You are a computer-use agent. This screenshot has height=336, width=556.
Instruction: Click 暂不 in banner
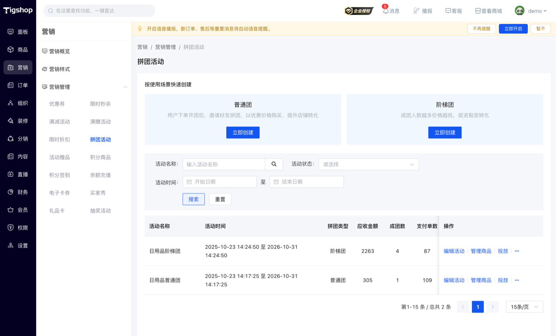tap(541, 29)
